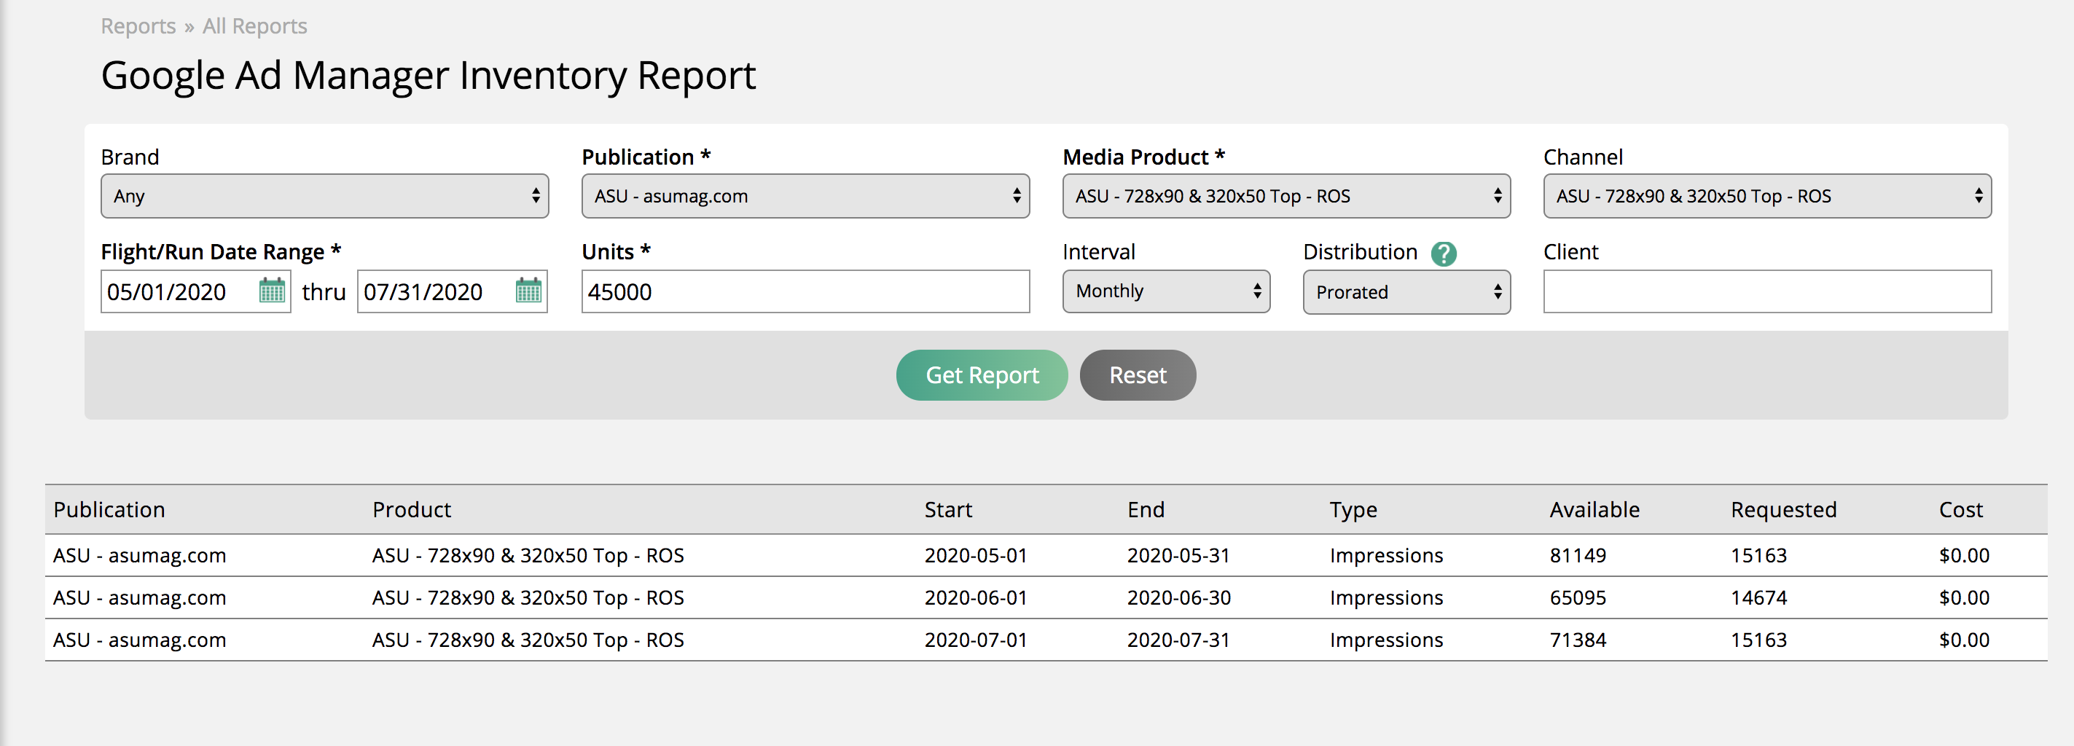Open the start date calendar picker
2074x746 pixels.
pyautogui.click(x=272, y=291)
